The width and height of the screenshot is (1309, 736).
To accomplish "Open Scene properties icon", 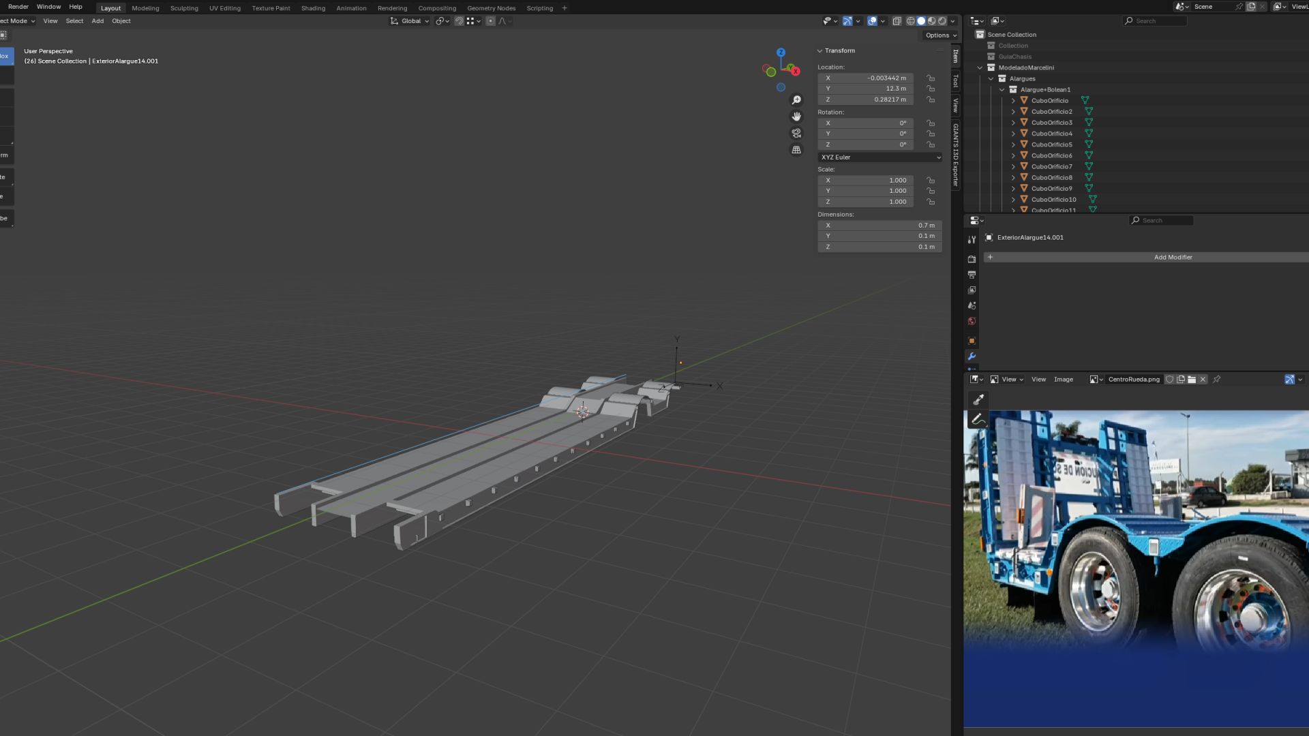I will [x=972, y=305].
